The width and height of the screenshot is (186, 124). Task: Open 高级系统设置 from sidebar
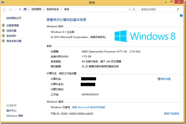coord(14,41)
